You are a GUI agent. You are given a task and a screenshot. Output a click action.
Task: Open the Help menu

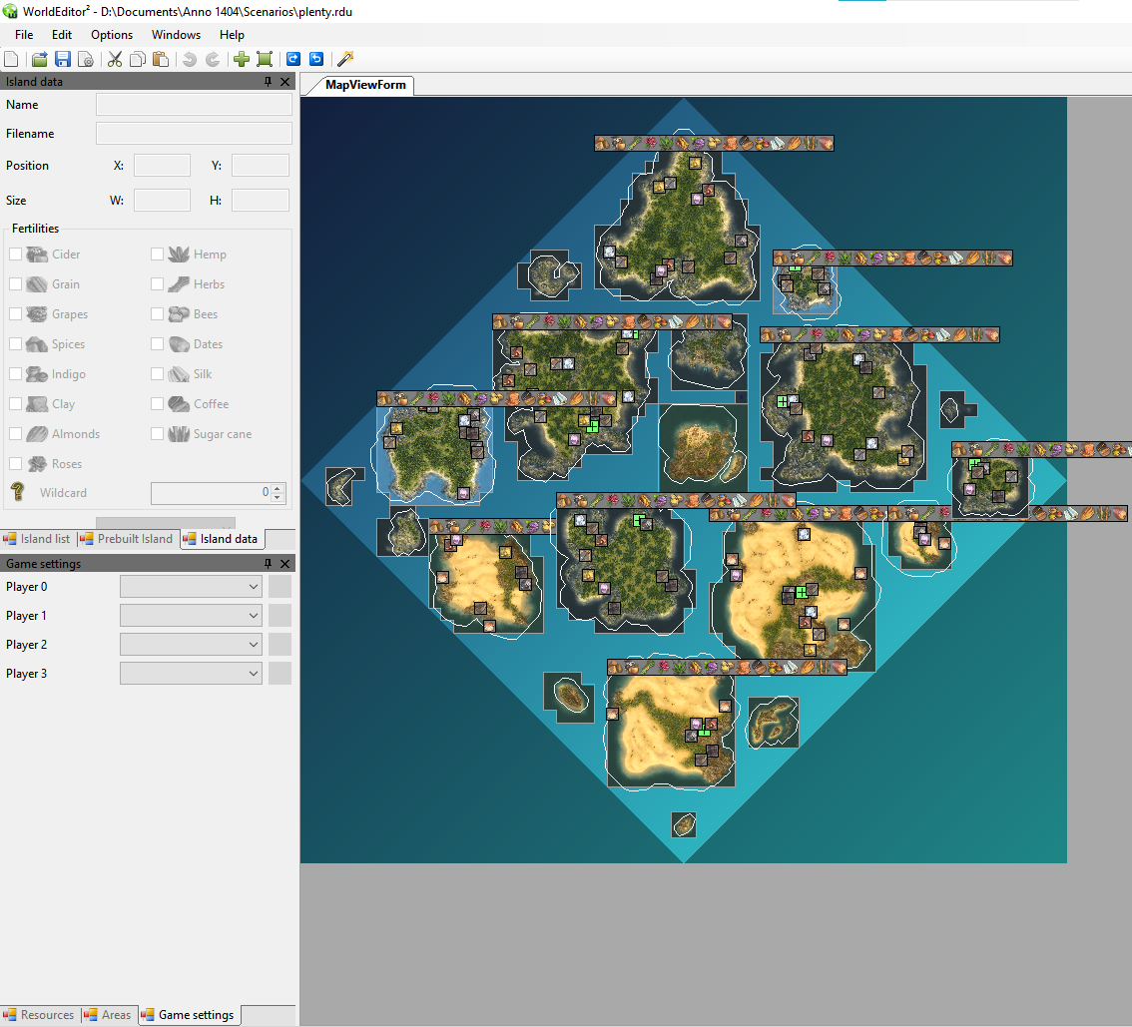232,35
